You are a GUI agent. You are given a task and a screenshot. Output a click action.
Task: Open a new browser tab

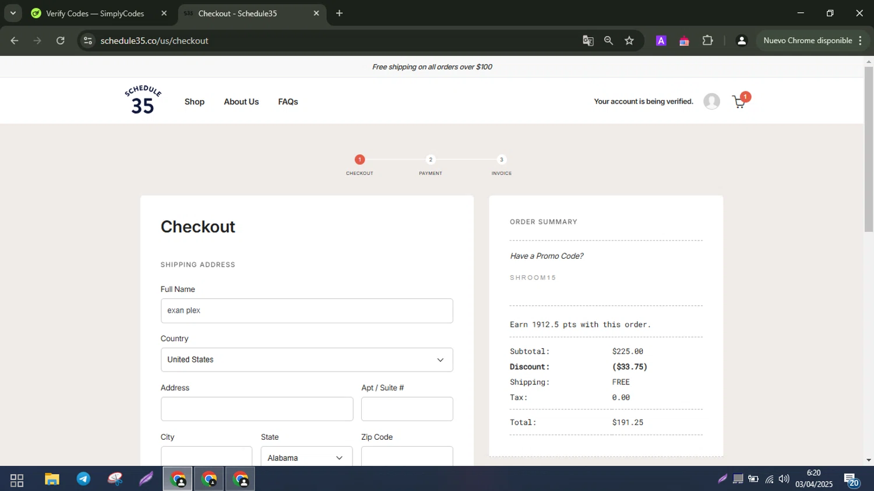point(339,13)
